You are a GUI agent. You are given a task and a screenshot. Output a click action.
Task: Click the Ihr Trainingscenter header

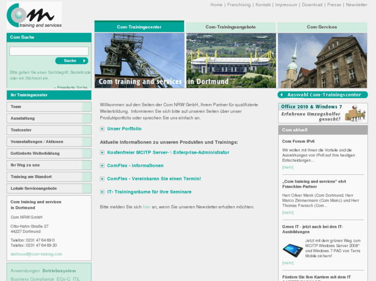point(49,95)
